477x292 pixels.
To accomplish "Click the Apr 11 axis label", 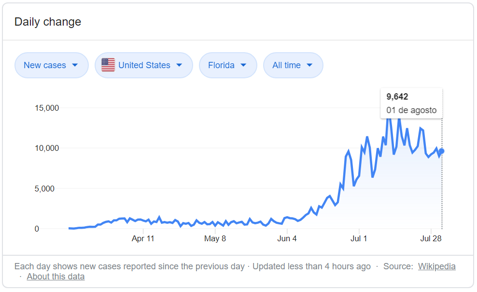I will click(143, 238).
